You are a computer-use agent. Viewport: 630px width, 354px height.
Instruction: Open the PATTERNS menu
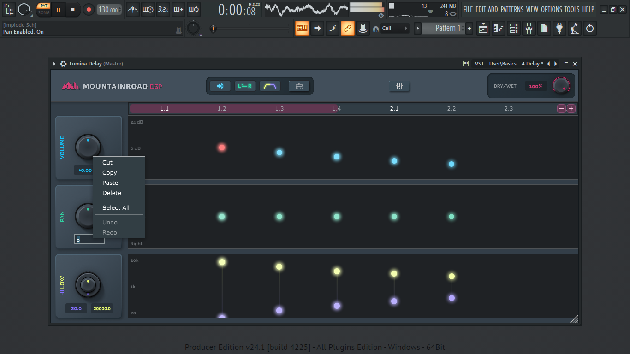[512, 9]
